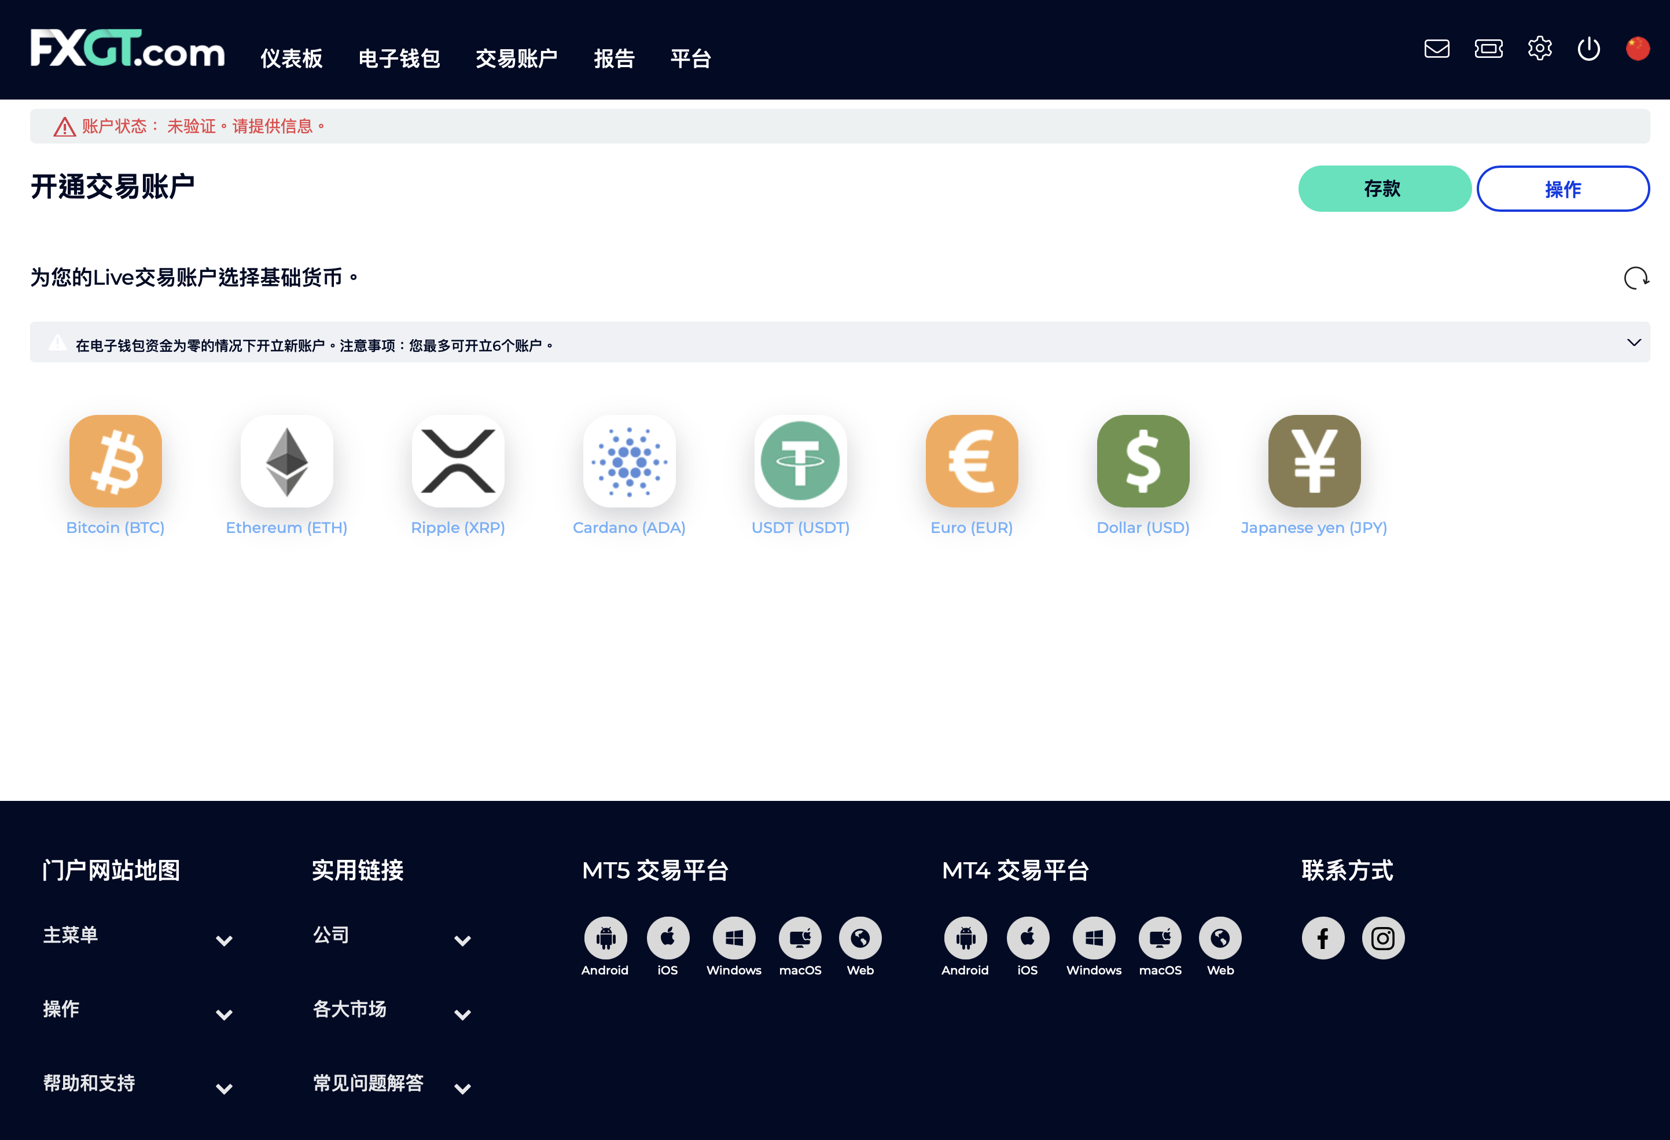Open the mail envelope icon in header
The image size is (1670, 1140).
1436,49
